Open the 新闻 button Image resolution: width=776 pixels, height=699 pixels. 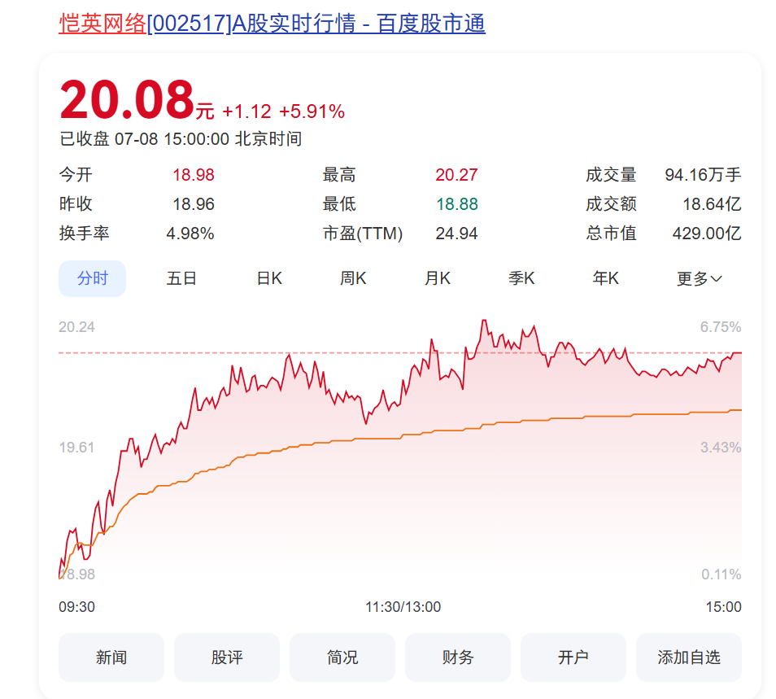tap(111, 657)
